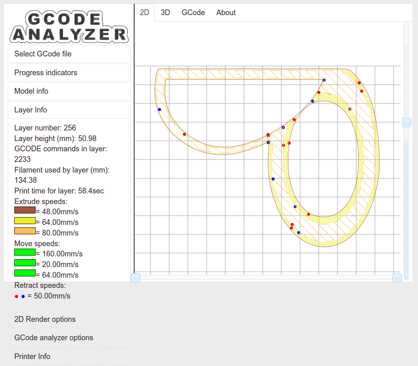The image size is (418, 366).
Task: Click the orange 80.00mm/s extrude speed swatch
Action: pyautogui.click(x=25, y=231)
